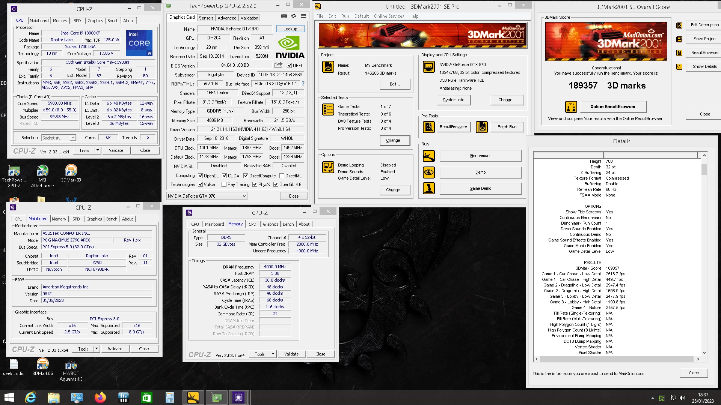The width and height of the screenshot is (721, 405).
Task: Click Demo eye icon
Action: 428,172
